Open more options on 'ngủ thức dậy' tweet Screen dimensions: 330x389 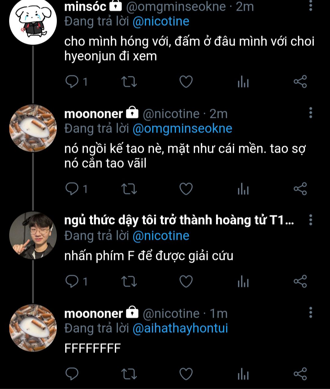click(310, 220)
